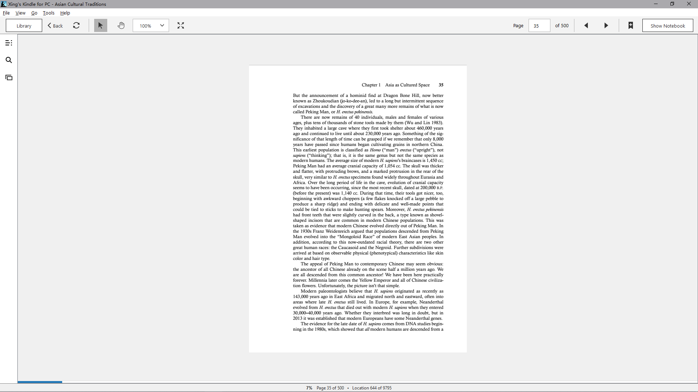Open the File menu

(x=6, y=13)
